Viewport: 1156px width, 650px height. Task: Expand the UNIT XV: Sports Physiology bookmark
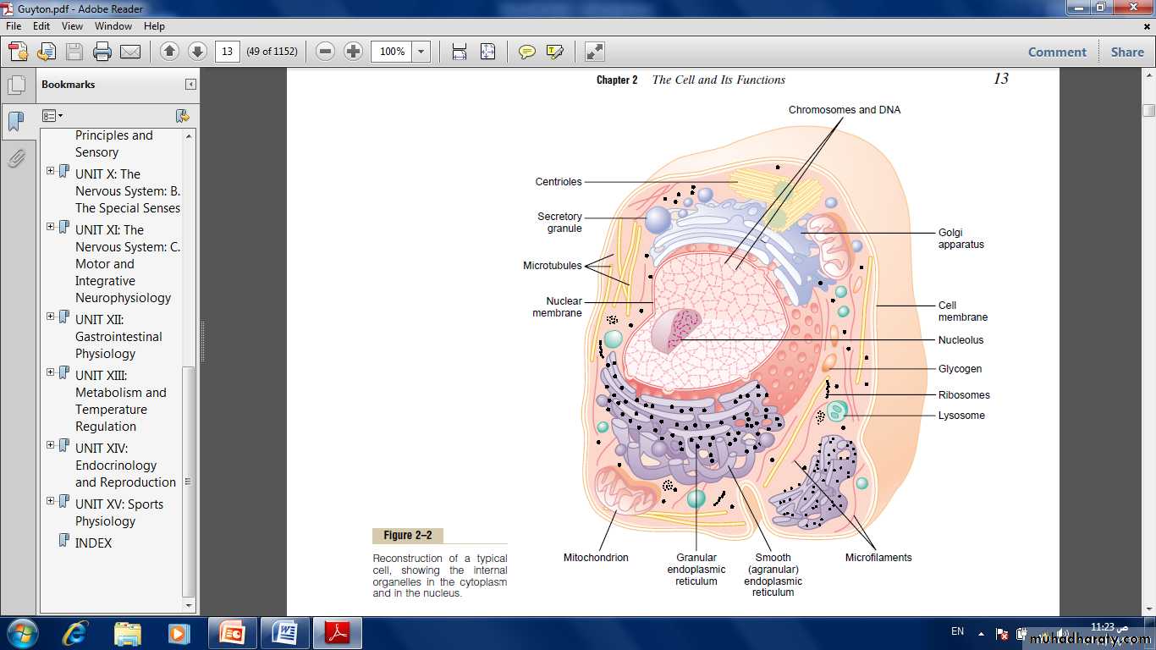[x=51, y=501]
